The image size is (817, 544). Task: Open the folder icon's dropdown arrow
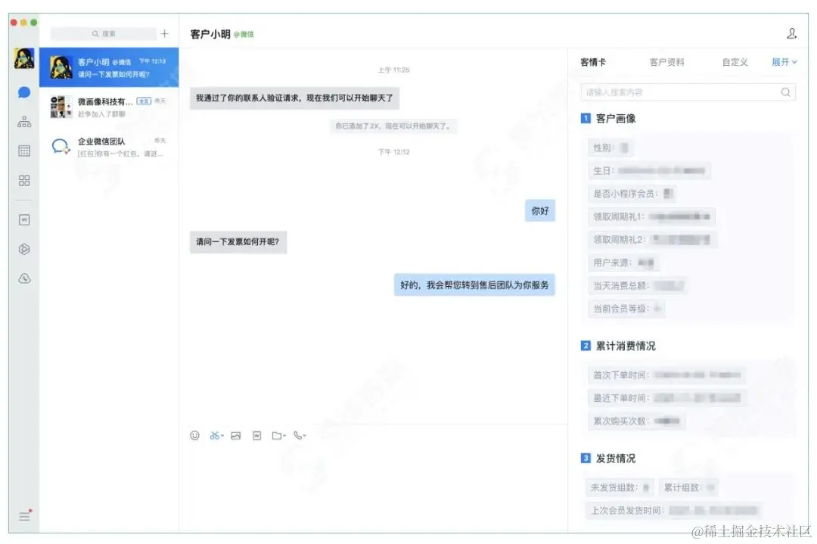point(284,436)
